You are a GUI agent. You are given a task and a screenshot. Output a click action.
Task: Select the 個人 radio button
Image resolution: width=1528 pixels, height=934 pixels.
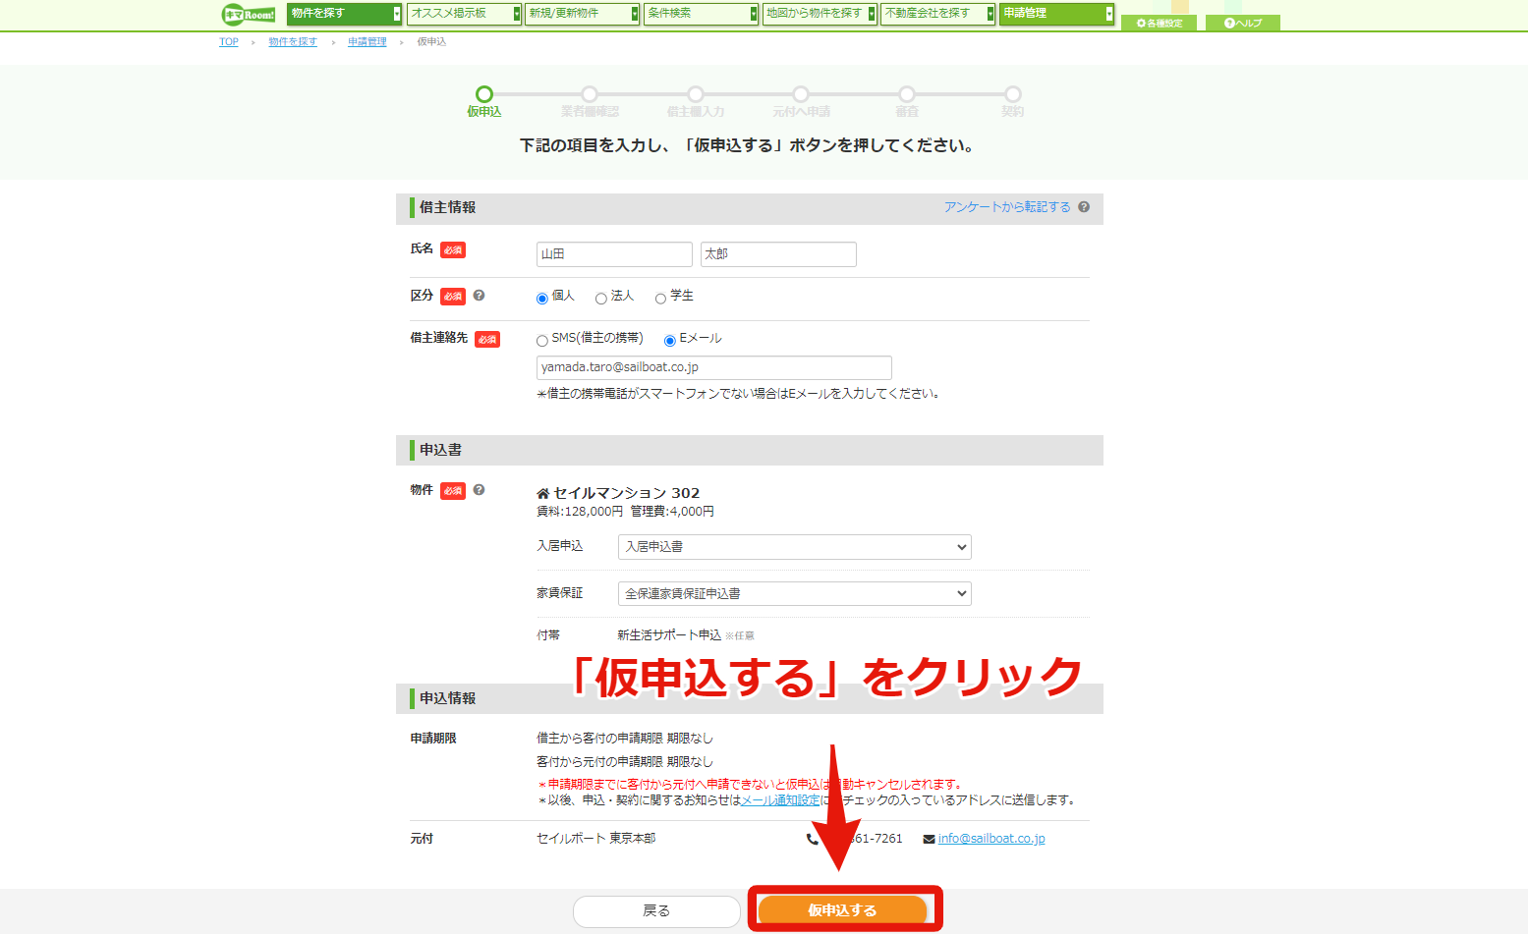pos(542,299)
